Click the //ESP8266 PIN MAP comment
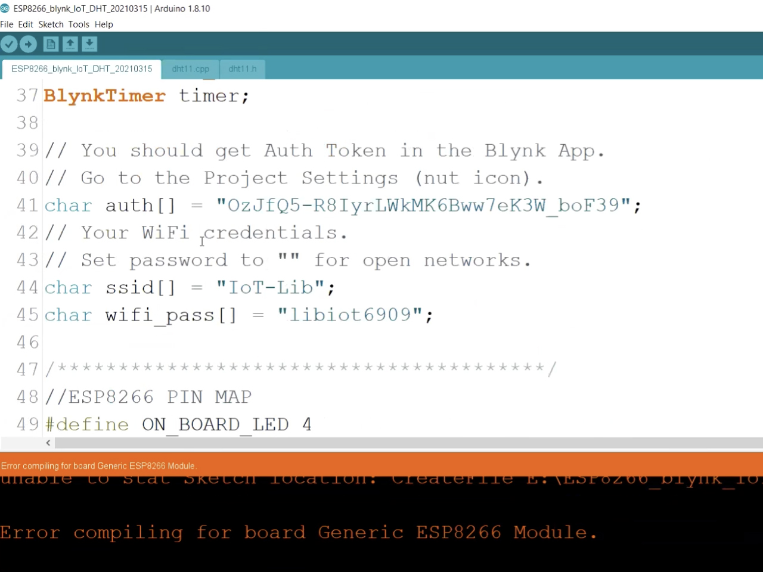 [x=148, y=397]
